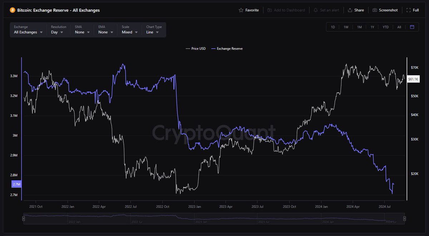Click the Favorite button label
429x236 pixels.
252,10
